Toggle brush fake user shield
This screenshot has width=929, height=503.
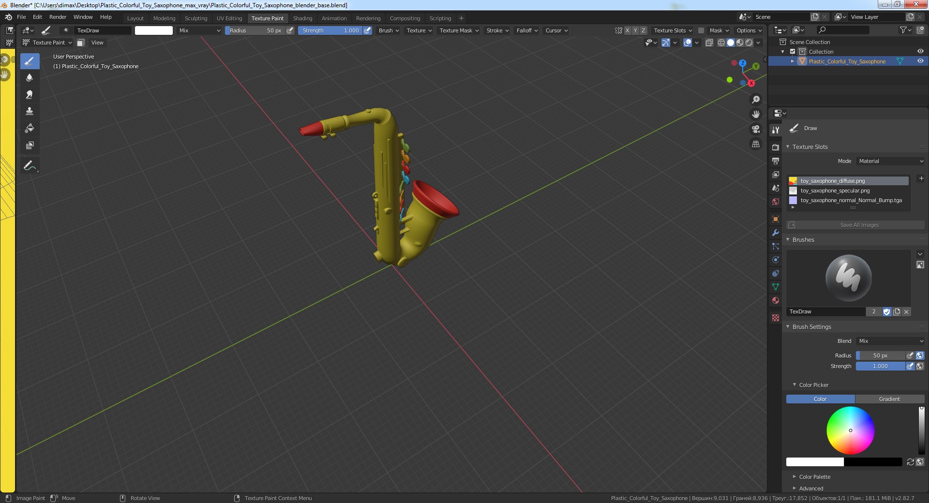(x=886, y=312)
